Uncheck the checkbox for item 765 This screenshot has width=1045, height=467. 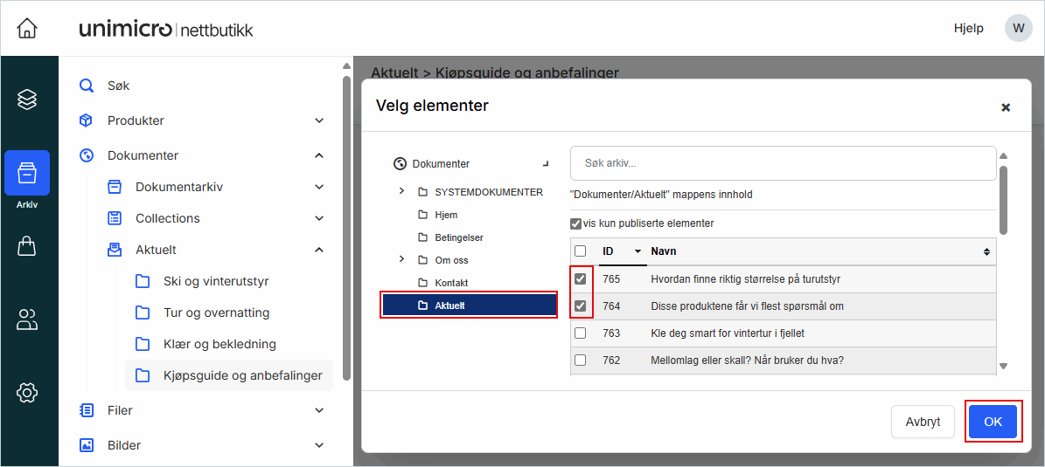(x=580, y=279)
